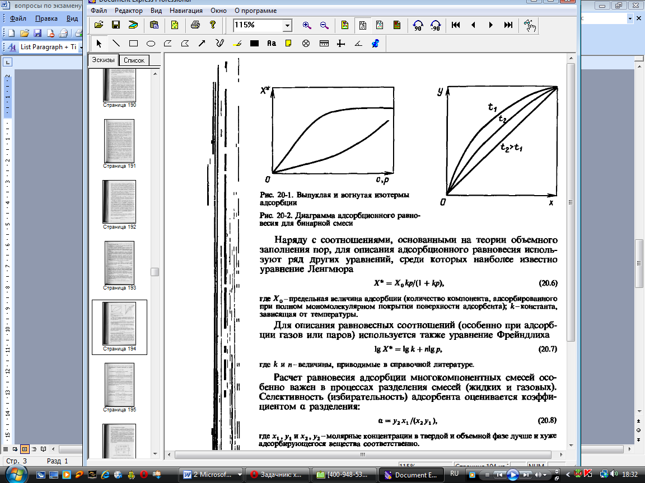
Task: Open help with the question mark icon
Action: (x=213, y=25)
